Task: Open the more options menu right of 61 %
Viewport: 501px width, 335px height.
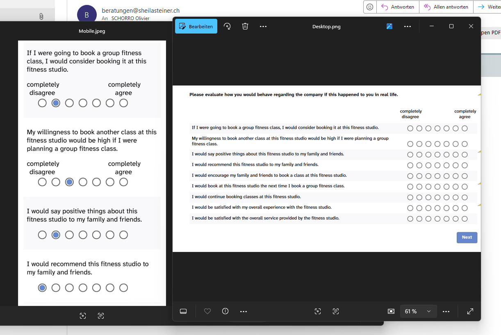Action: pos(446,311)
